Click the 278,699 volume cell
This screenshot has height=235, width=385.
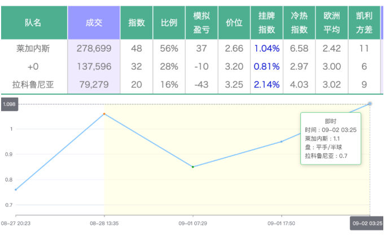click(94, 48)
